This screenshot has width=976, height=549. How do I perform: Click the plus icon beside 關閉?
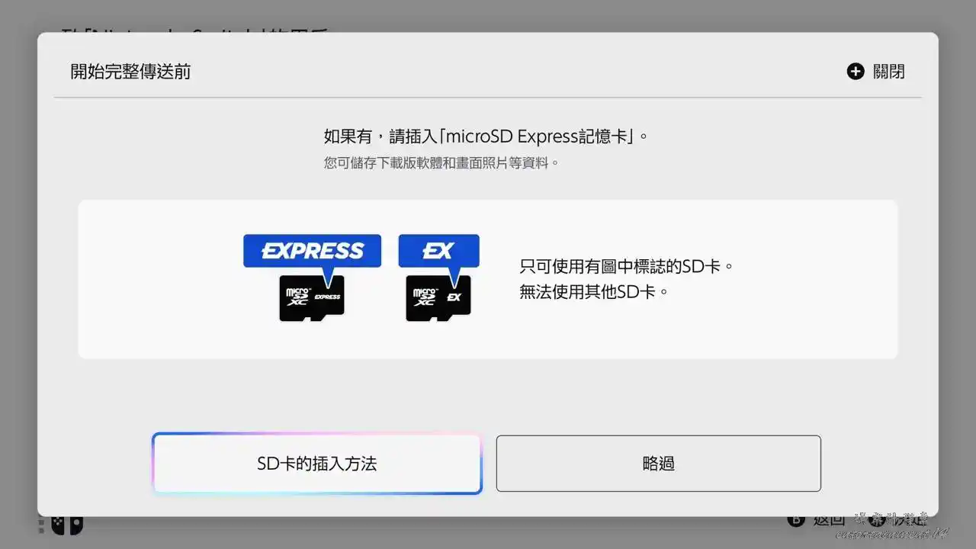point(856,72)
